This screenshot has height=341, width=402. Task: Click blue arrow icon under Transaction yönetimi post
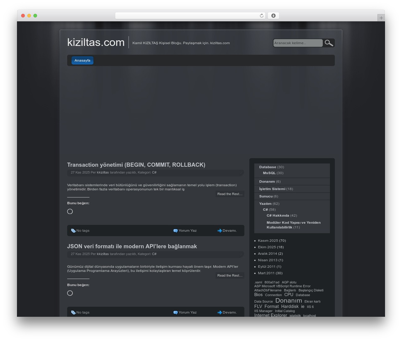click(220, 231)
